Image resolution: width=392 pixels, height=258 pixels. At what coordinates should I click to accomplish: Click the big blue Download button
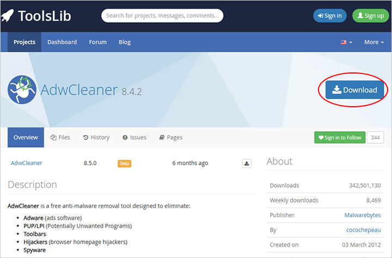(354, 90)
